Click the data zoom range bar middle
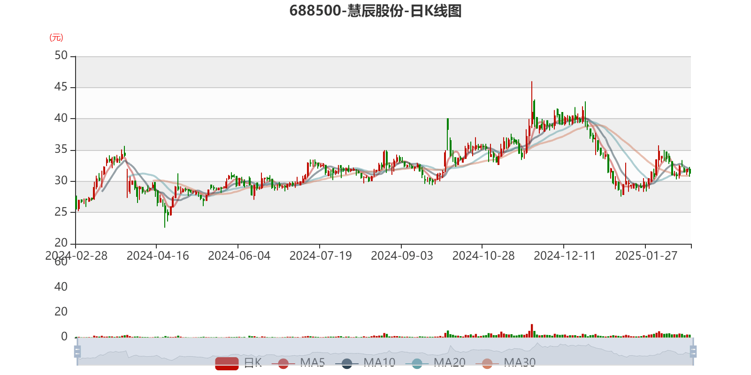751x375 pixels. (x=385, y=352)
